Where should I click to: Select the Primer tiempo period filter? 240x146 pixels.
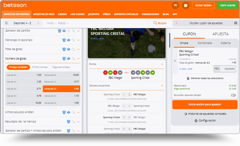(x=40, y=67)
